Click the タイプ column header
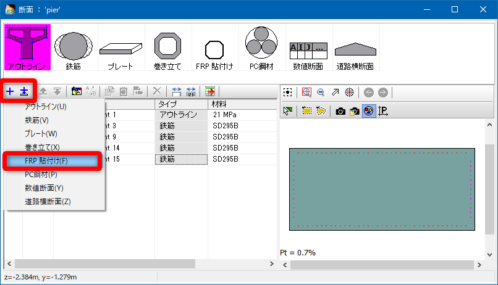 click(181, 104)
